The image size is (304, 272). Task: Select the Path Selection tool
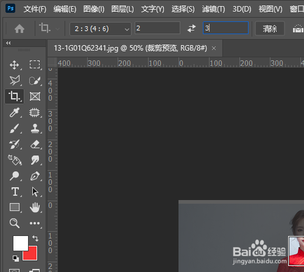(x=35, y=191)
